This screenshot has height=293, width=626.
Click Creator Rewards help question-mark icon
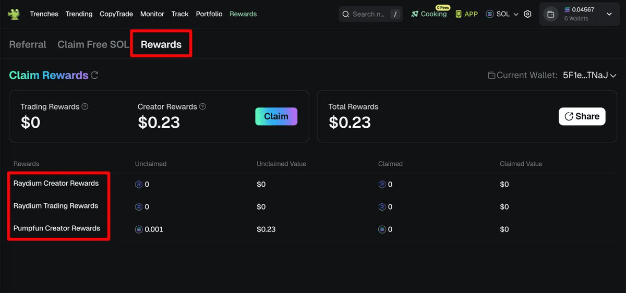202,106
